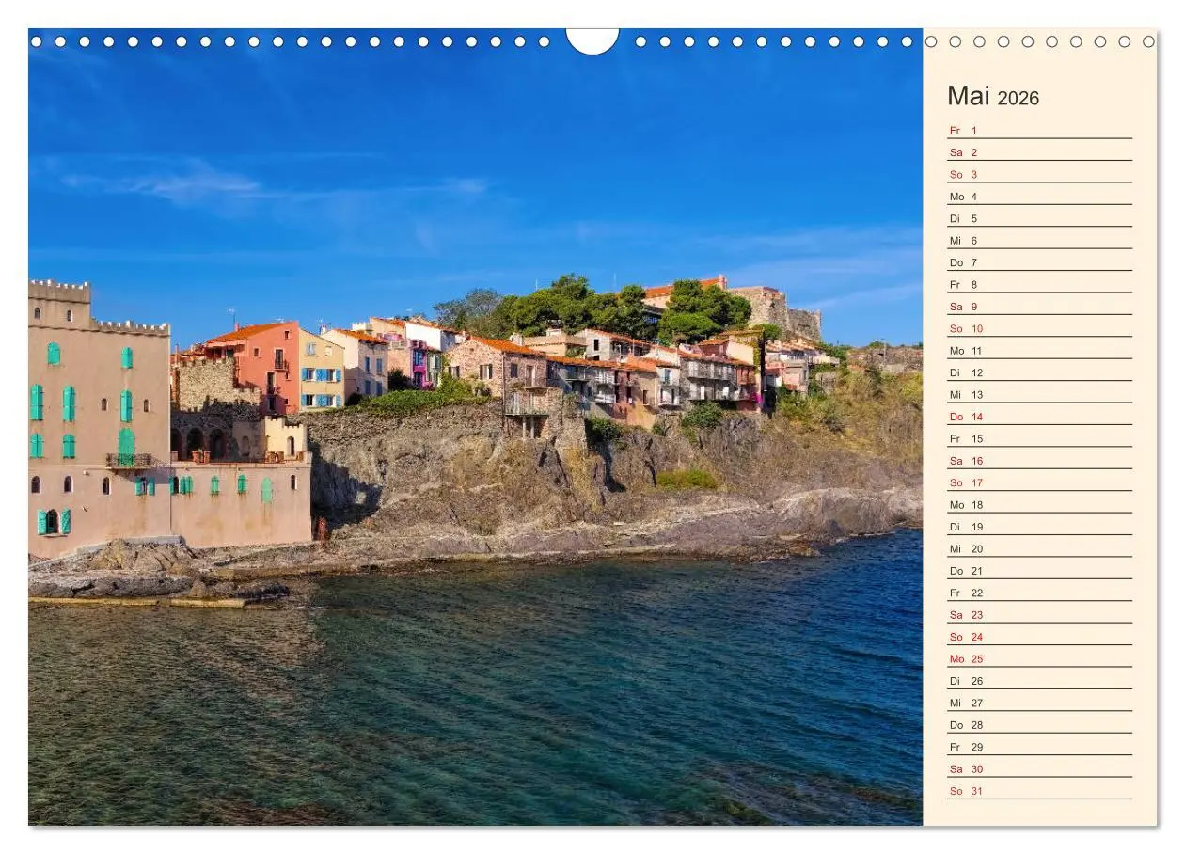Select the row 'Fr 29'
The height and width of the screenshot is (854, 1185).
[1039, 747]
